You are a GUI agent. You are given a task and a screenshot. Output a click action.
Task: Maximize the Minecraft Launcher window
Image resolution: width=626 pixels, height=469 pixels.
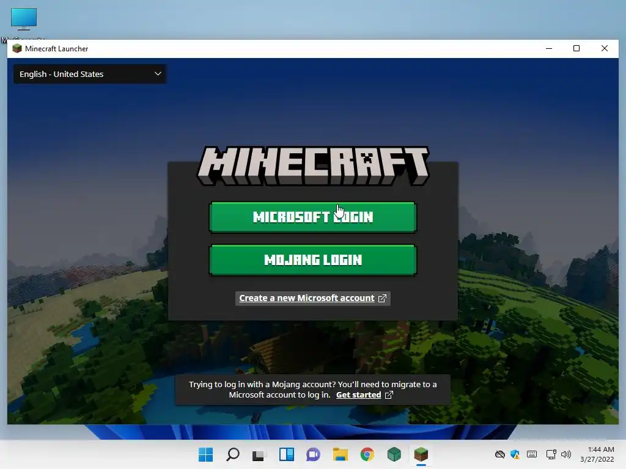click(x=576, y=49)
